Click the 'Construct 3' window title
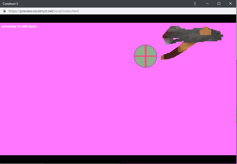The width and height of the screenshot is (237, 164). pyautogui.click(x=10, y=3)
